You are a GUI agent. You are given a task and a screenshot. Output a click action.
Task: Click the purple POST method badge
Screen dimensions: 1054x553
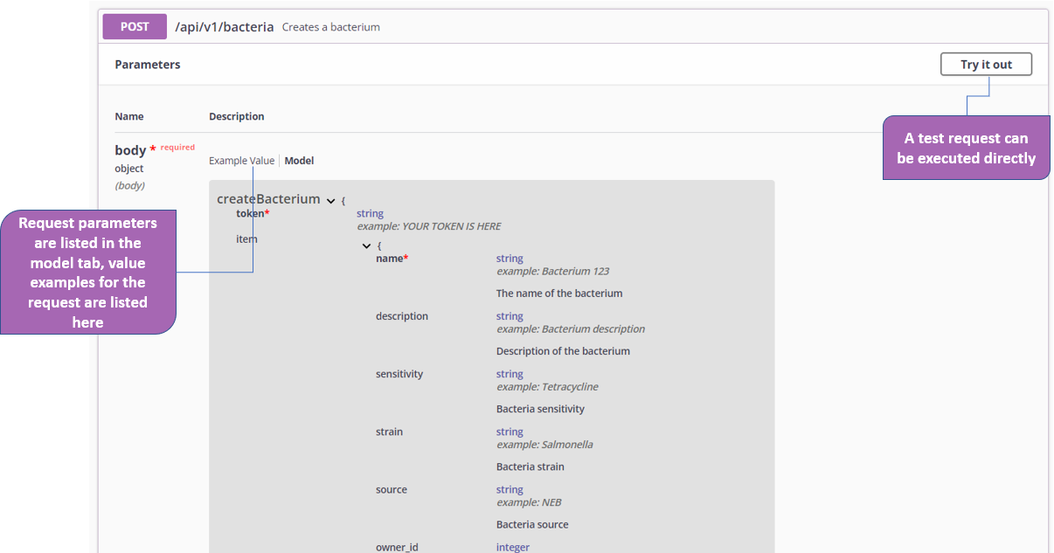coord(135,27)
